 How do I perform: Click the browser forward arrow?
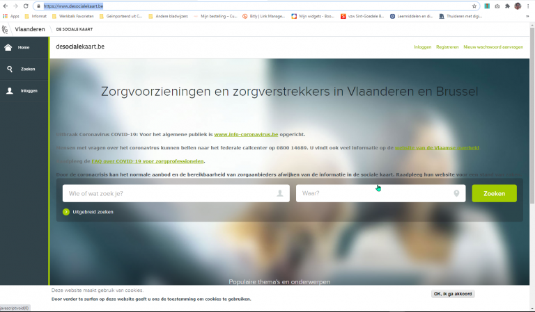coord(15,6)
